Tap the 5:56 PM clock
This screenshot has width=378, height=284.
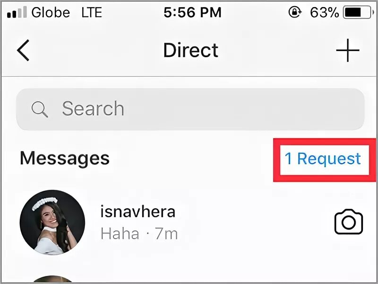click(x=192, y=12)
